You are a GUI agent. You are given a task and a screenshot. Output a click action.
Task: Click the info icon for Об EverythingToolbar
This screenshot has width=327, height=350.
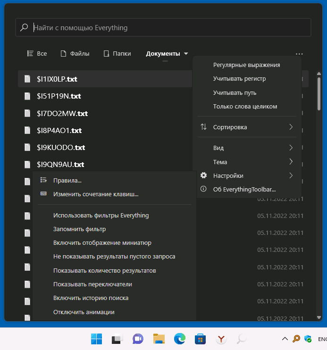[x=203, y=189]
